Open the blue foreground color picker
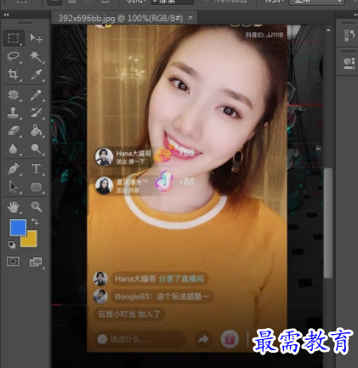The width and height of the screenshot is (358, 368). pyautogui.click(x=18, y=228)
